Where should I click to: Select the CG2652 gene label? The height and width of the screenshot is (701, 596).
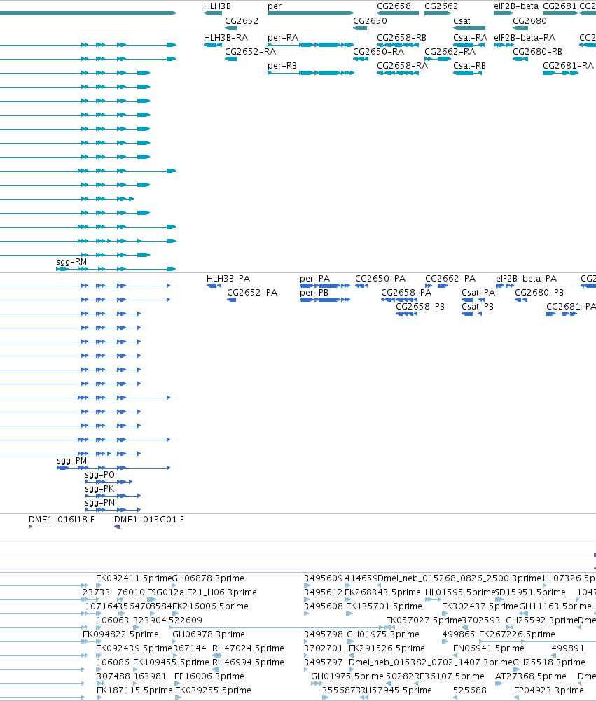point(242,21)
